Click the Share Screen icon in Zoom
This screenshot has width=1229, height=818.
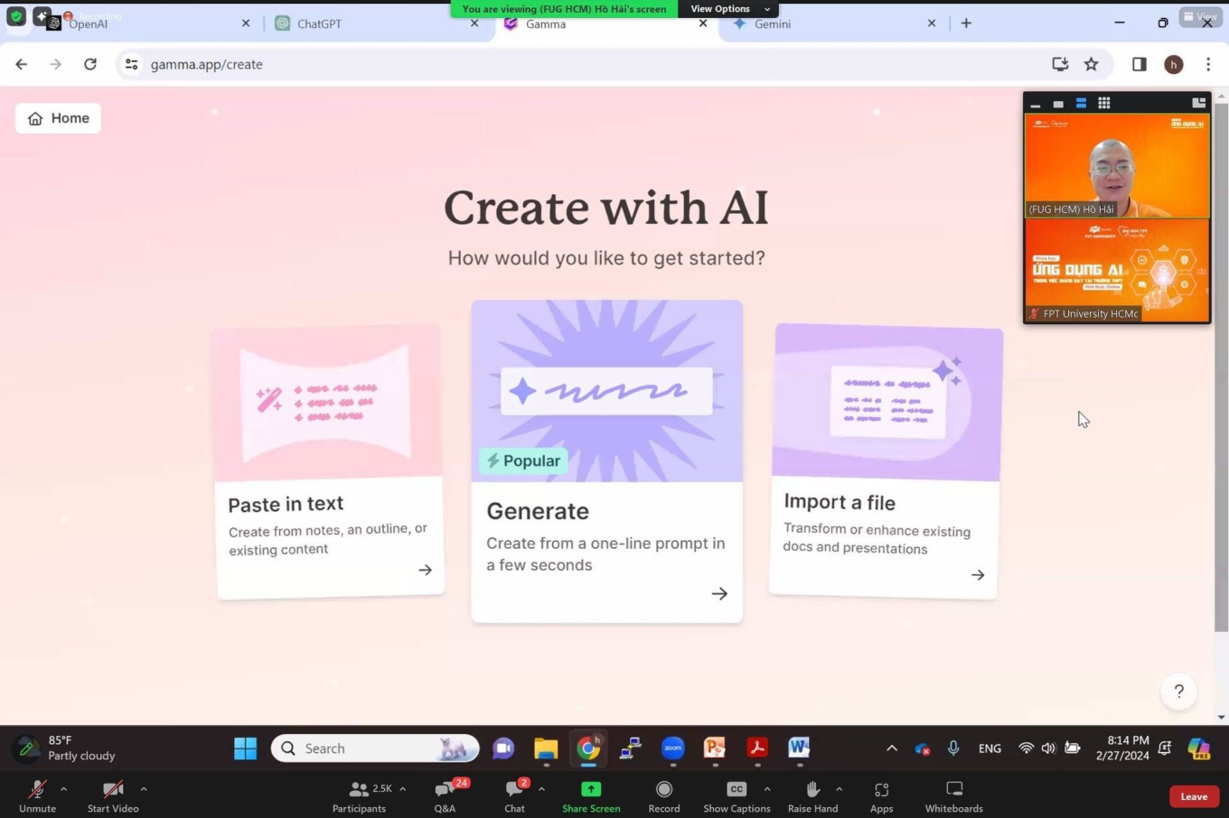pyautogui.click(x=591, y=789)
